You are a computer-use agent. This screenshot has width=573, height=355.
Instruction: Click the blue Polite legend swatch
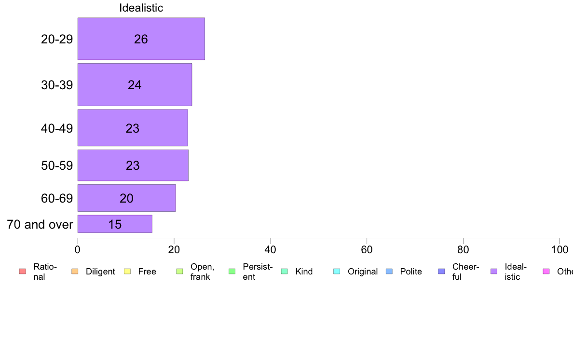click(x=389, y=271)
